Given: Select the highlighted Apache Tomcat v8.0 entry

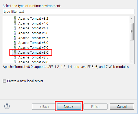Looking at the screenshot, I should [31, 53].
